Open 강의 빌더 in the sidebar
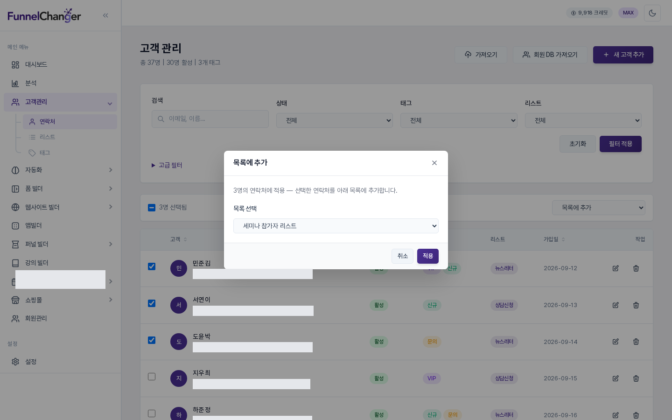 [x=60, y=263]
